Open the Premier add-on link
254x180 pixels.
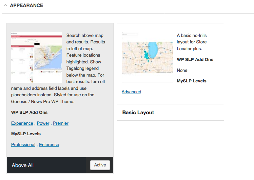(61, 123)
